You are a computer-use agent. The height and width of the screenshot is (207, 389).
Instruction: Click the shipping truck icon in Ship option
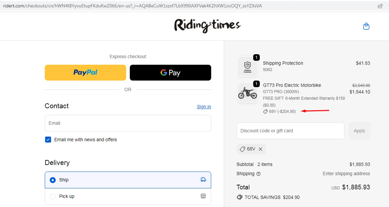pyautogui.click(x=203, y=180)
